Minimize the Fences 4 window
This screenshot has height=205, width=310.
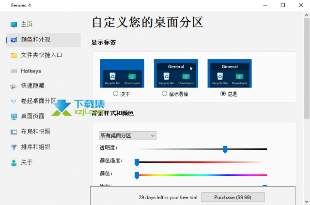(265, 5)
